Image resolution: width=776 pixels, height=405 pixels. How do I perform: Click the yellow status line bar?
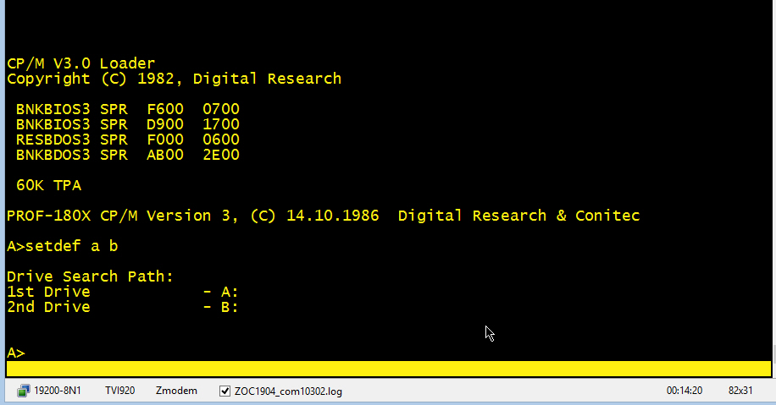pyautogui.click(x=388, y=369)
